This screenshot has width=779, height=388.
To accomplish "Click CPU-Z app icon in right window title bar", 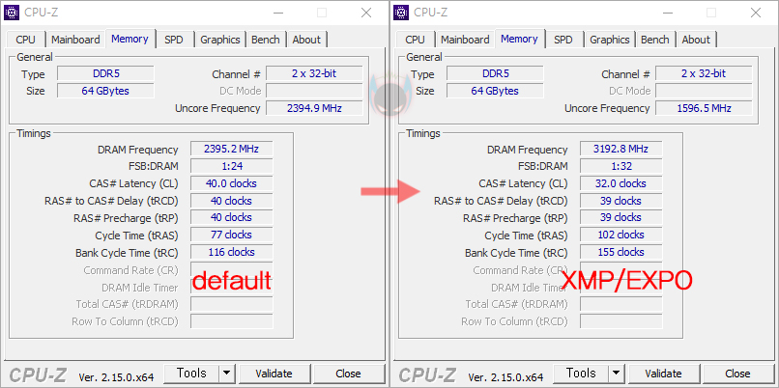I will (x=401, y=13).
